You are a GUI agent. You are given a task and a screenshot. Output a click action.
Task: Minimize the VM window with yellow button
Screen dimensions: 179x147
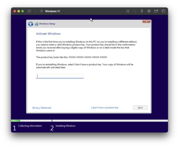click(18, 11)
